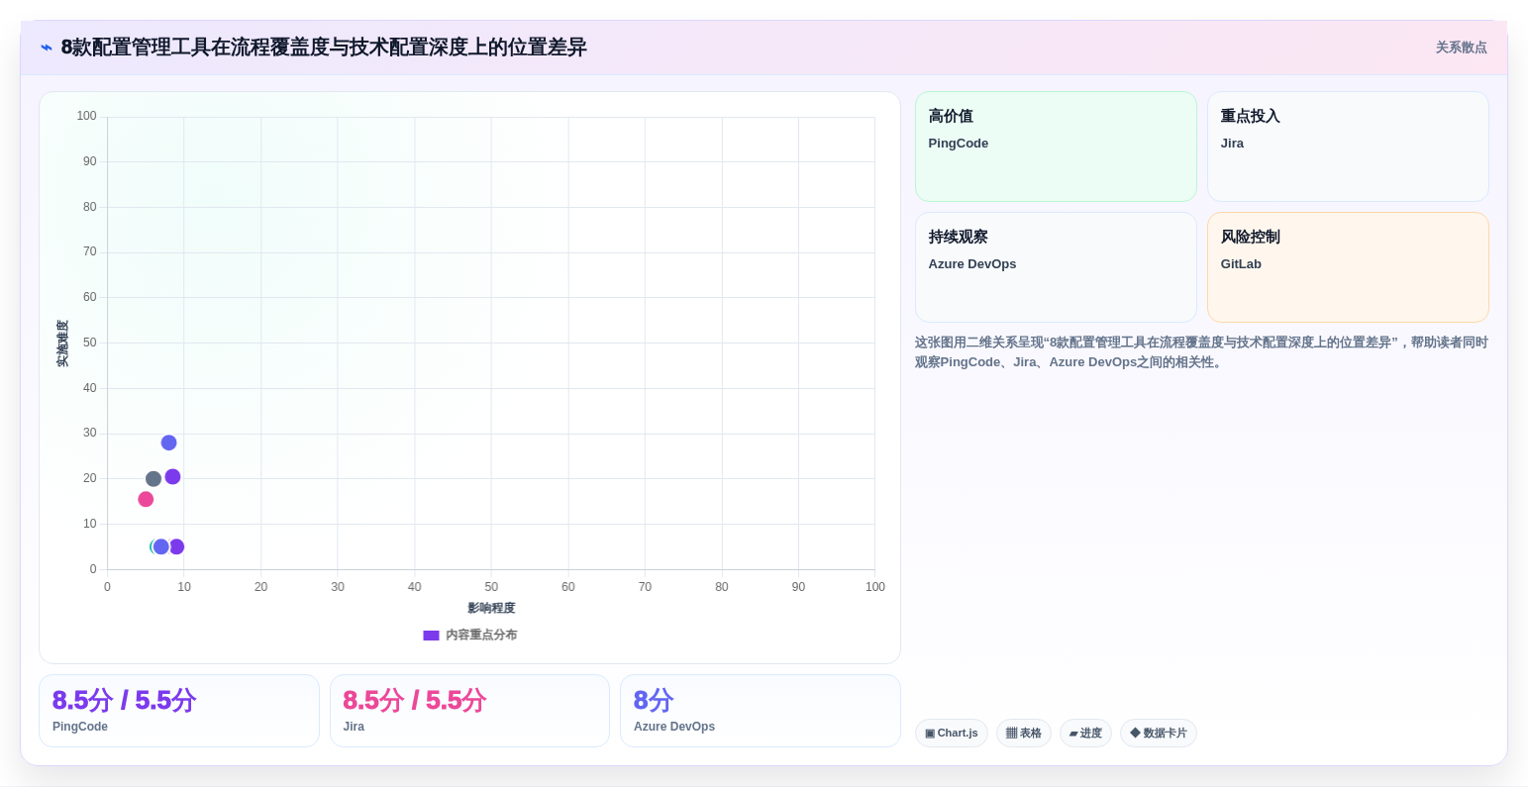Click the Chart.js tag chip
The height and width of the screenshot is (787, 1528).
(952, 734)
